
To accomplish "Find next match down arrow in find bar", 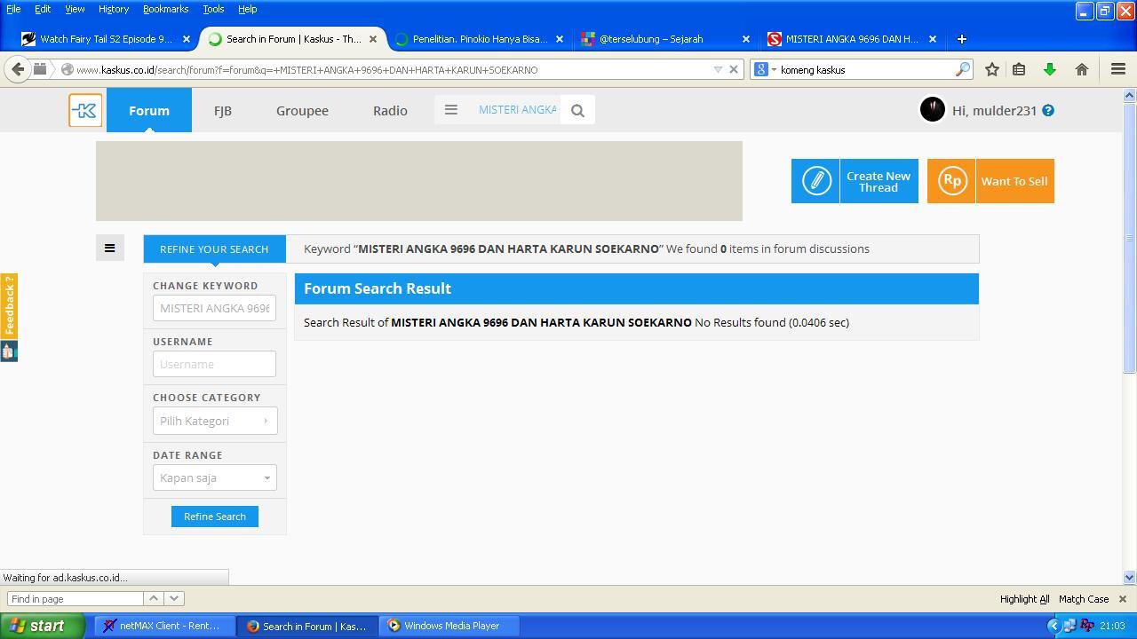I will [174, 598].
